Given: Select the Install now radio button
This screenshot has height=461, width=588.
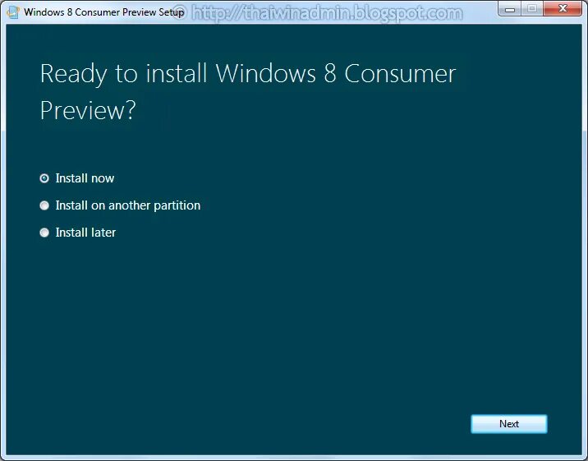Looking at the screenshot, I should (x=44, y=178).
